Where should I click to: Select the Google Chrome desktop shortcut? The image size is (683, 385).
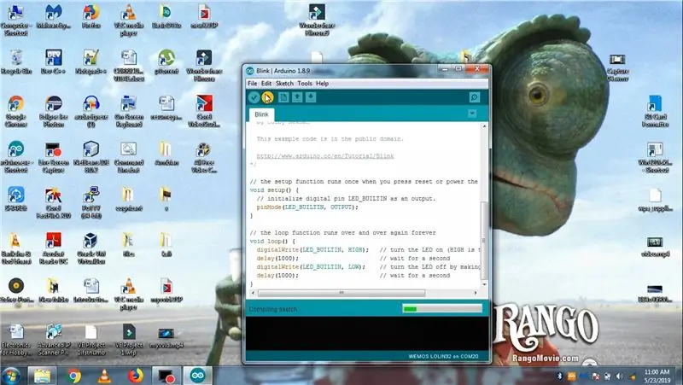point(15,112)
